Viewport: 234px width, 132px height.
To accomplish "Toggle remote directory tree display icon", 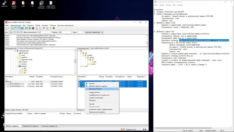I will 19,28.
